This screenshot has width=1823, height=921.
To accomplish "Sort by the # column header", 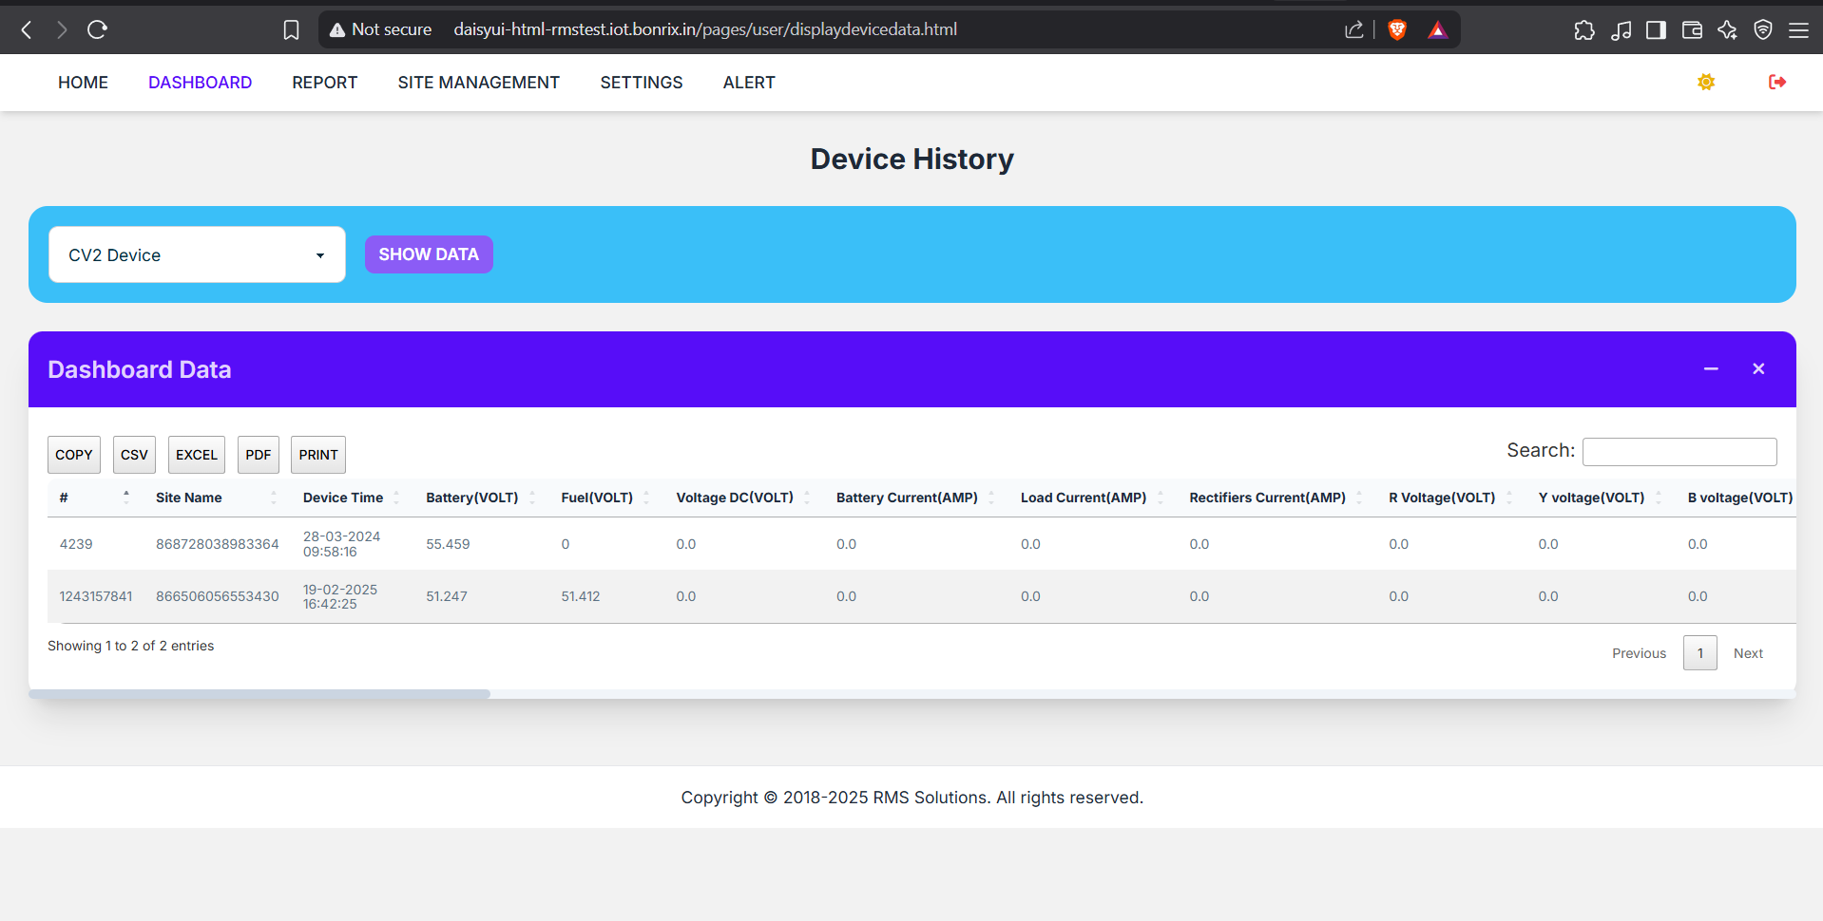I will 95,498.
